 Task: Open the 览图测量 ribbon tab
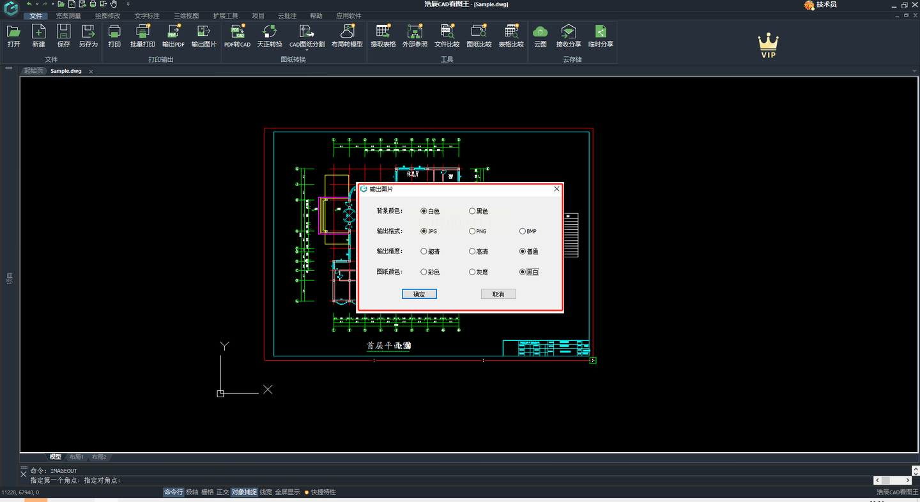(x=68, y=16)
